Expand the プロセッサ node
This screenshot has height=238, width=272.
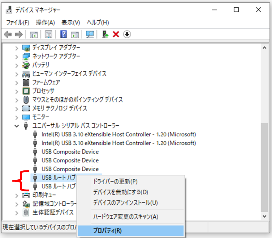pyautogui.click(x=17, y=92)
